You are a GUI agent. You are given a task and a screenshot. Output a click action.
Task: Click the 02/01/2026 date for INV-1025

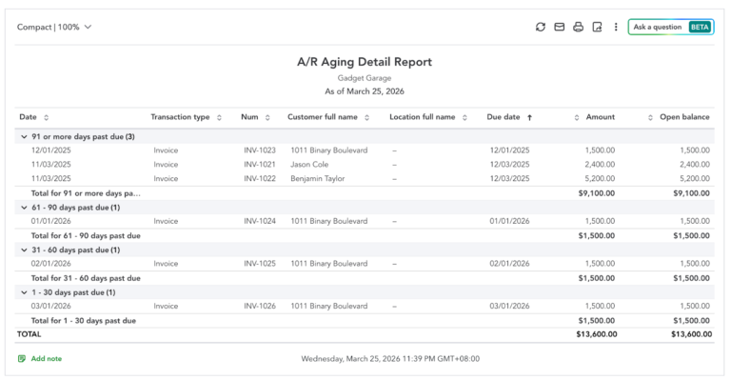[x=50, y=264]
